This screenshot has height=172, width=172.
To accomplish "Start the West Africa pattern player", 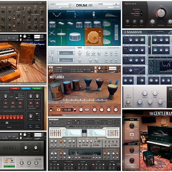I will click(58, 110).
